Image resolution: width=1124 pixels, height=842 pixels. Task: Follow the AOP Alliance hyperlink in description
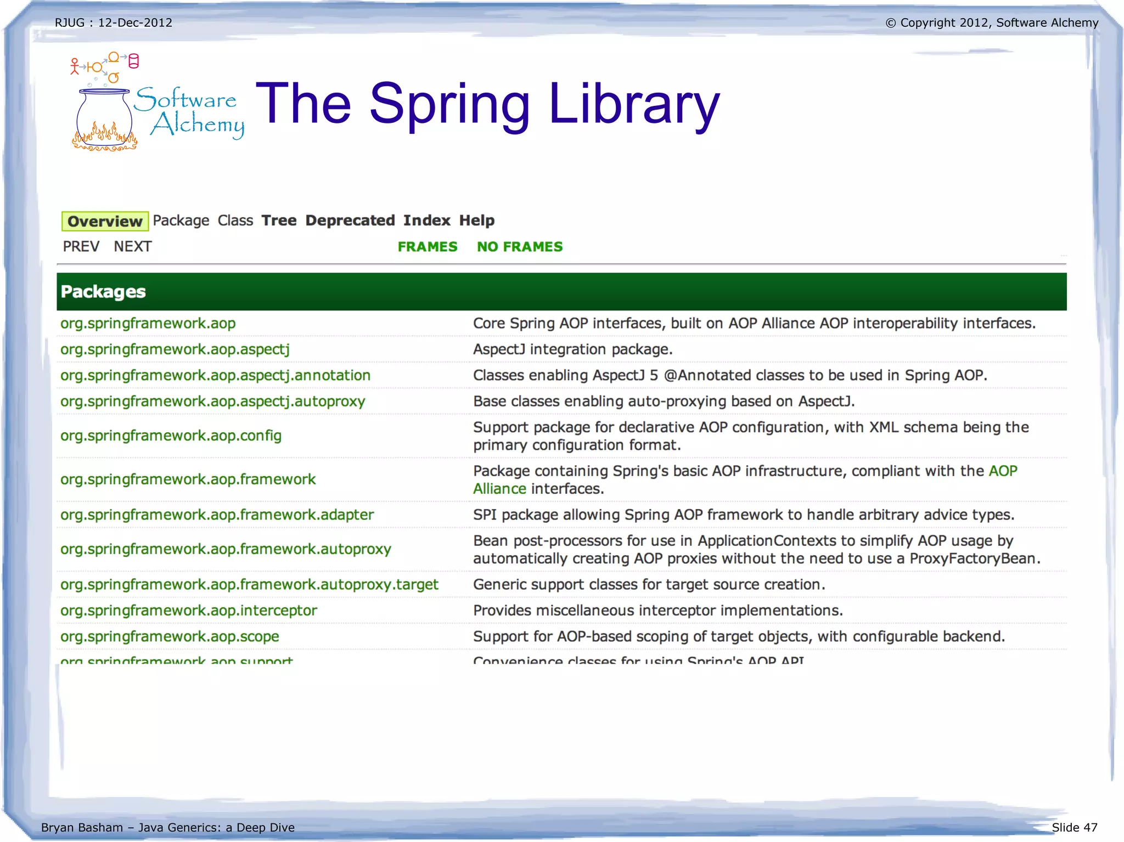(x=1002, y=471)
